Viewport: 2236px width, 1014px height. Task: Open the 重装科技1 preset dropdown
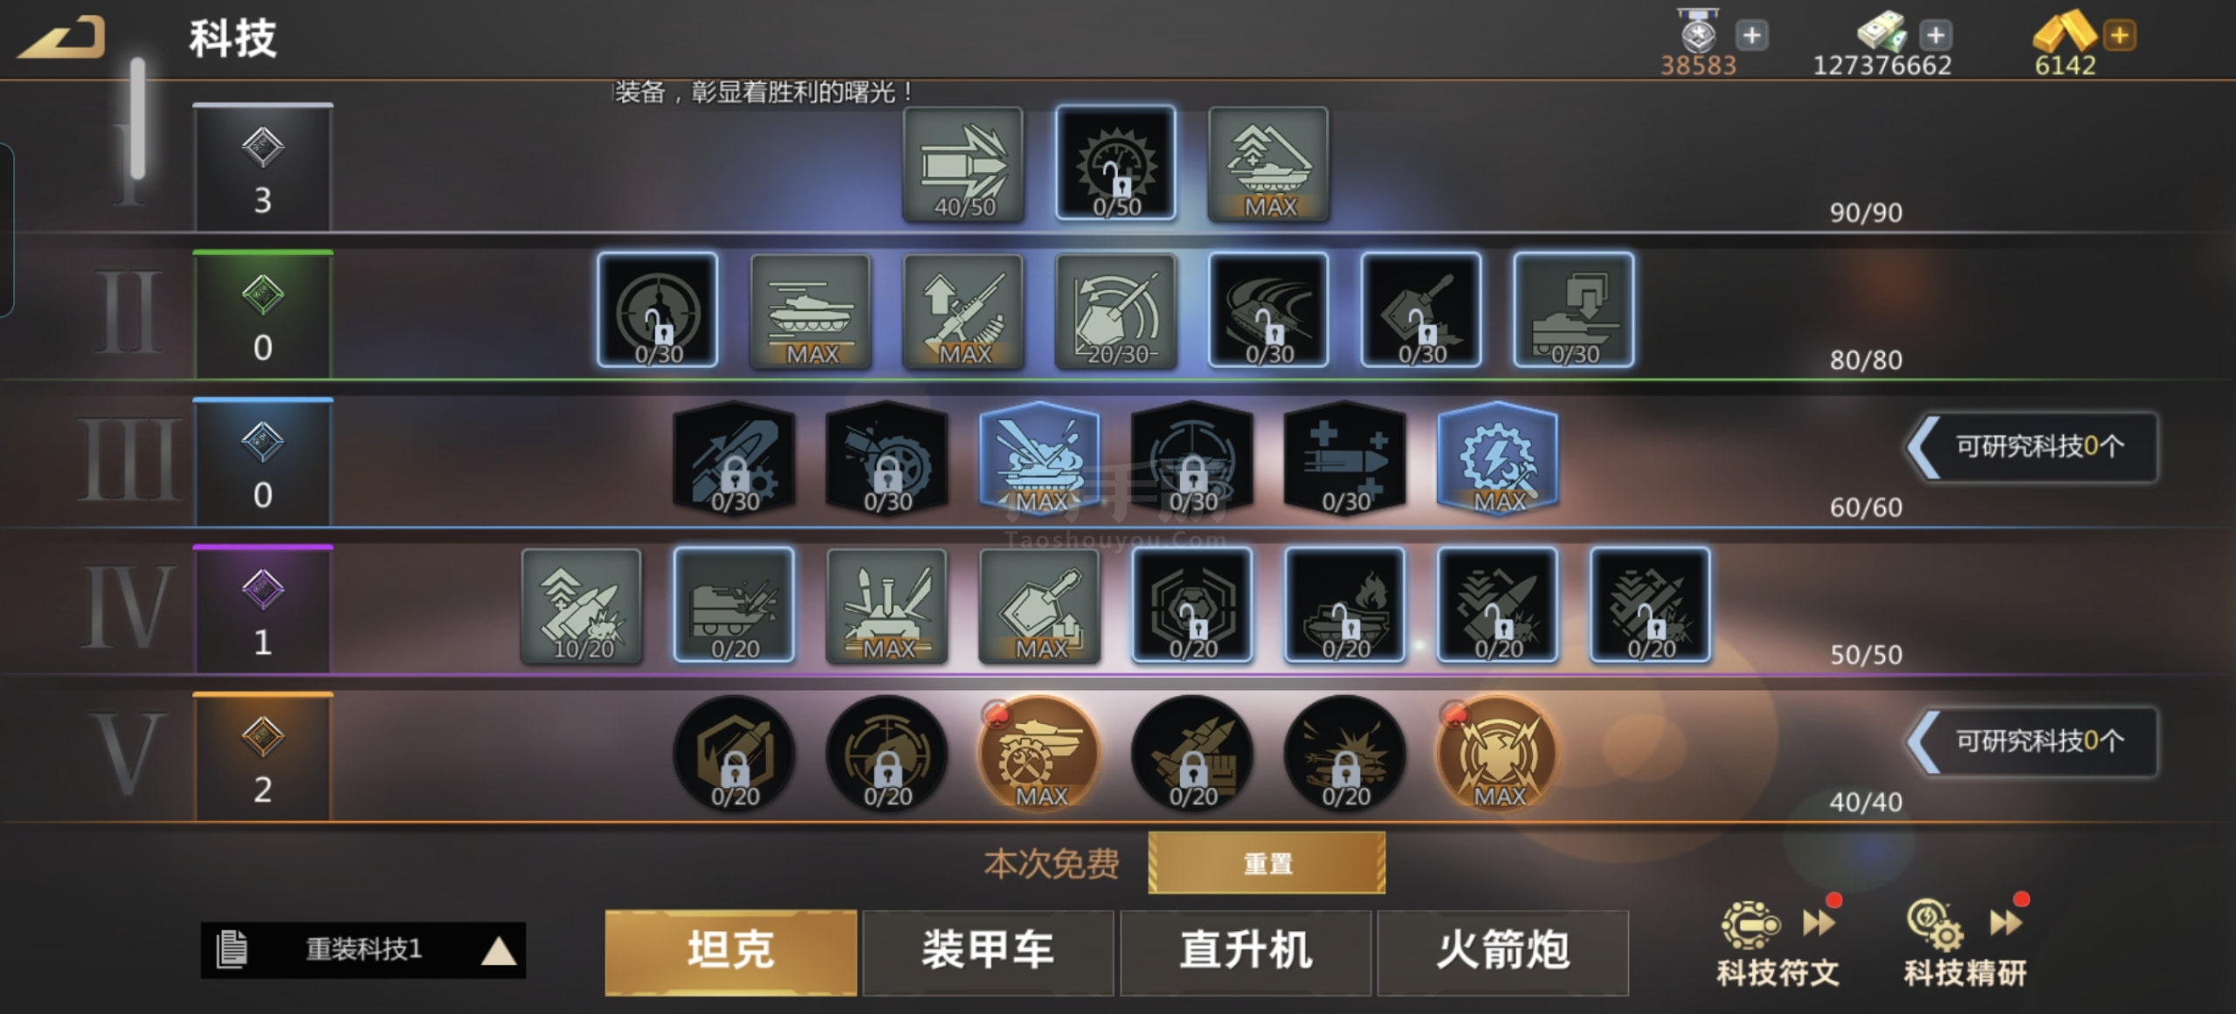point(363,949)
